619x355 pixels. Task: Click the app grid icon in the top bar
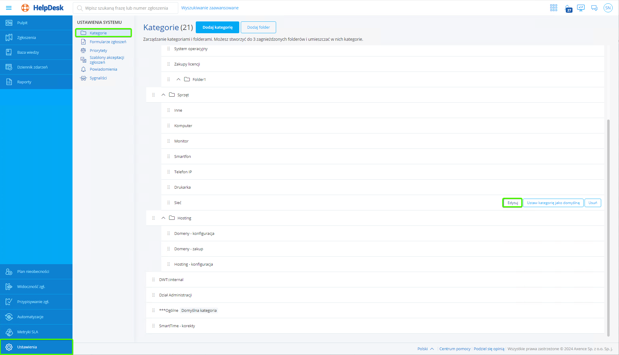pyautogui.click(x=553, y=8)
